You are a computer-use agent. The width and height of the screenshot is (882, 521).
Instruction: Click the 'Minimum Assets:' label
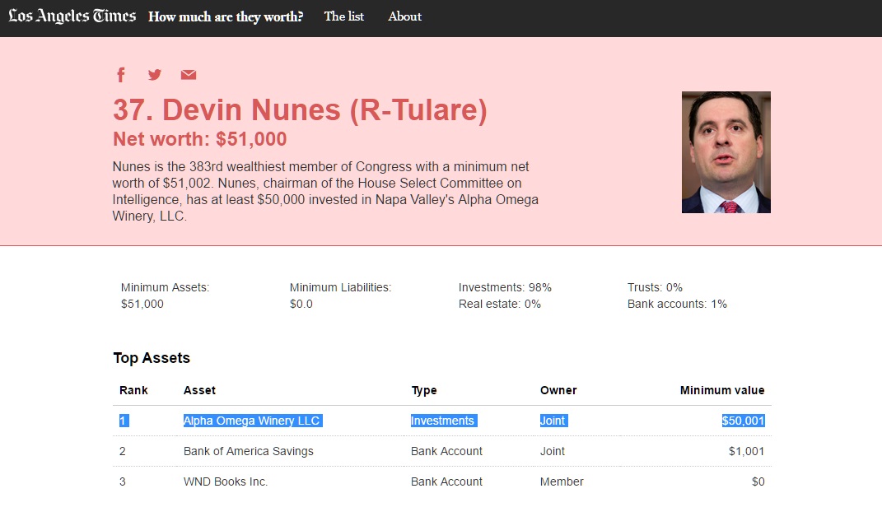165,287
